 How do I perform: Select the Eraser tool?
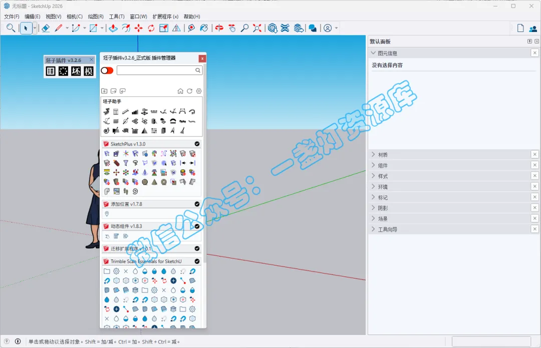[46, 28]
